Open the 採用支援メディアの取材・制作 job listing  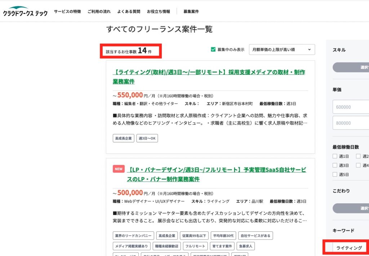(x=209, y=77)
